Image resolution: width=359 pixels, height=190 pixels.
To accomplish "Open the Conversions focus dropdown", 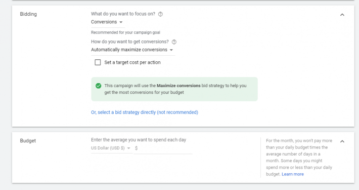I will pyautogui.click(x=107, y=22).
